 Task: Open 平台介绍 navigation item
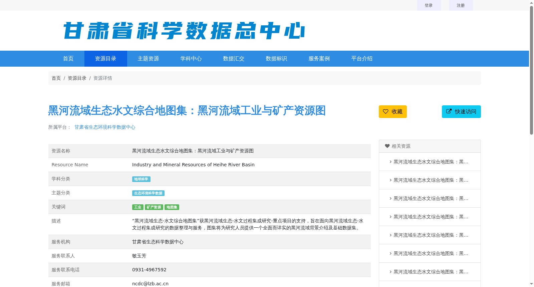click(362, 59)
